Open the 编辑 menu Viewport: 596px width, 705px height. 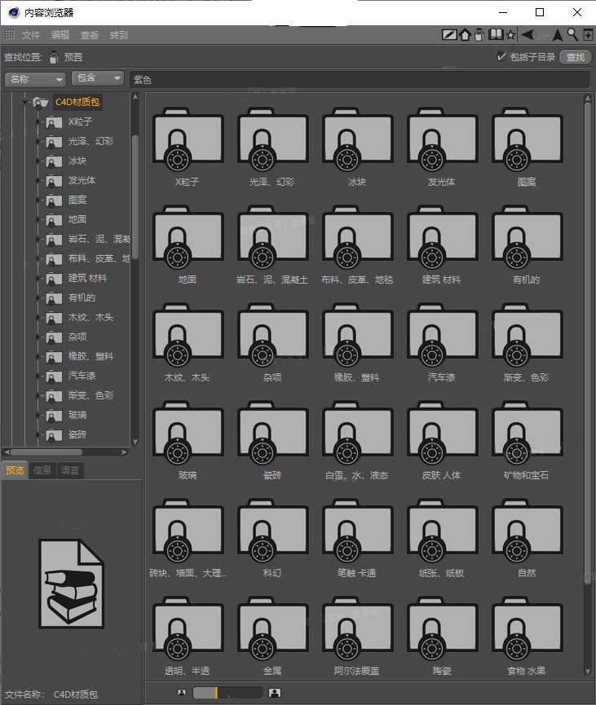[60, 34]
